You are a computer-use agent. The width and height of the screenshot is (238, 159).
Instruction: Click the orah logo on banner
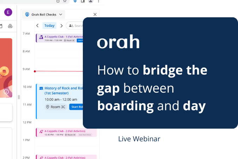coord(118,42)
